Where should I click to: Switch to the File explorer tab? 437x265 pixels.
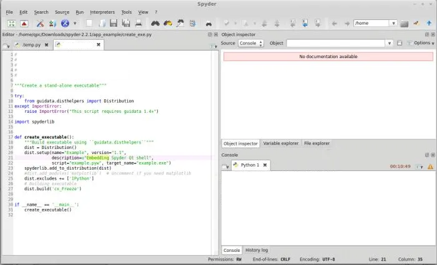click(x=317, y=143)
